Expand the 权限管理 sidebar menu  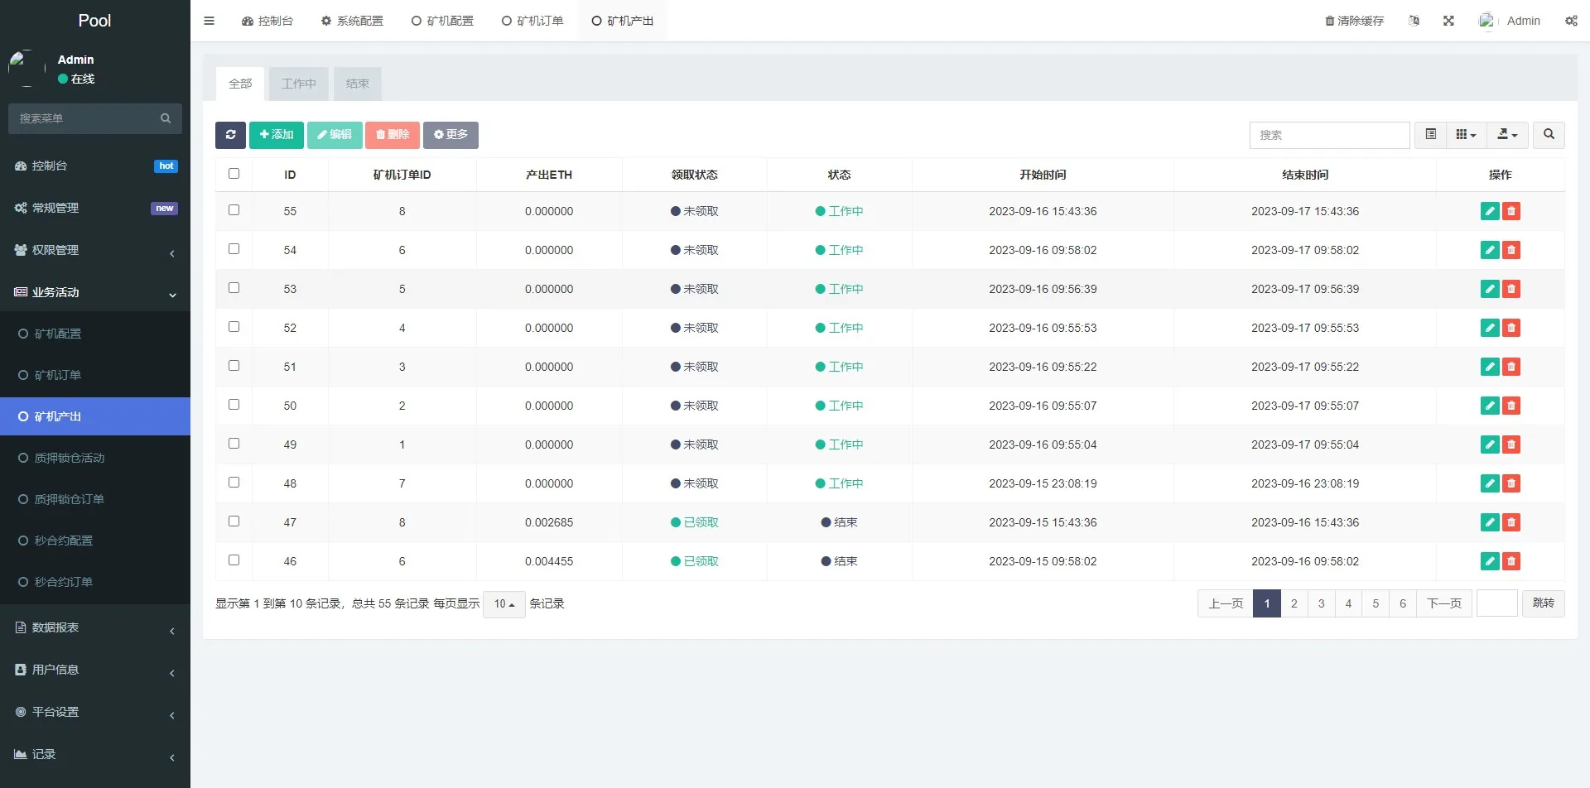(x=95, y=250)
